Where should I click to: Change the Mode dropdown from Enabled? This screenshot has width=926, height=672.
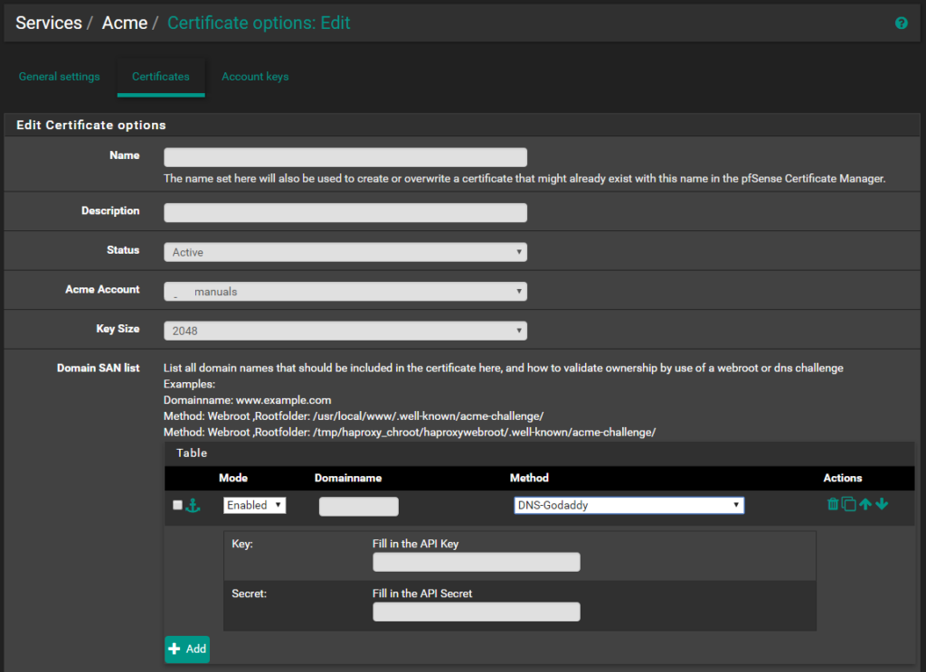coord(254,505)
